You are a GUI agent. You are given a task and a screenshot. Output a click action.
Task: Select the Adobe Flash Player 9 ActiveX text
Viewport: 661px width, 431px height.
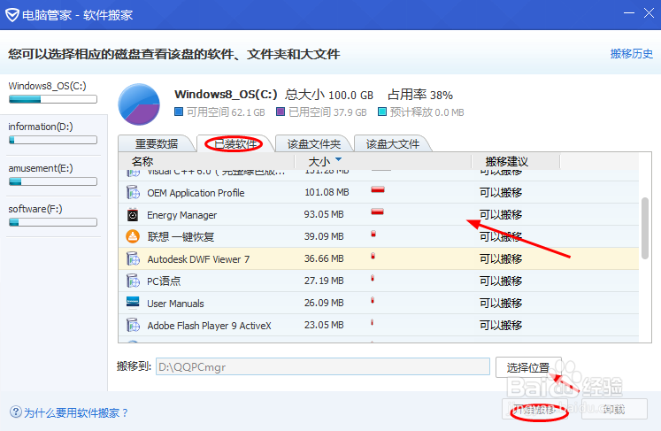(x=209, y=326)
